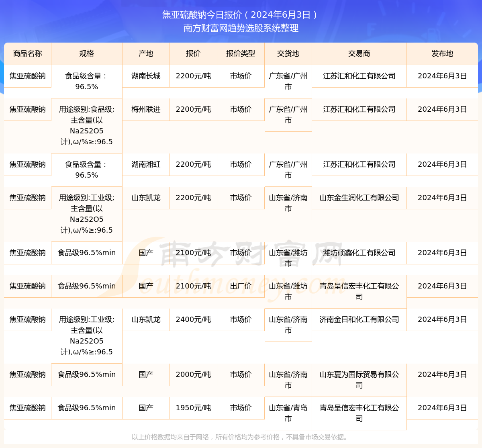Click 焦亚硫酸钠 in the 梅州联进 row
The width and height of the screenshot is (482, 448).
point(28,109)
